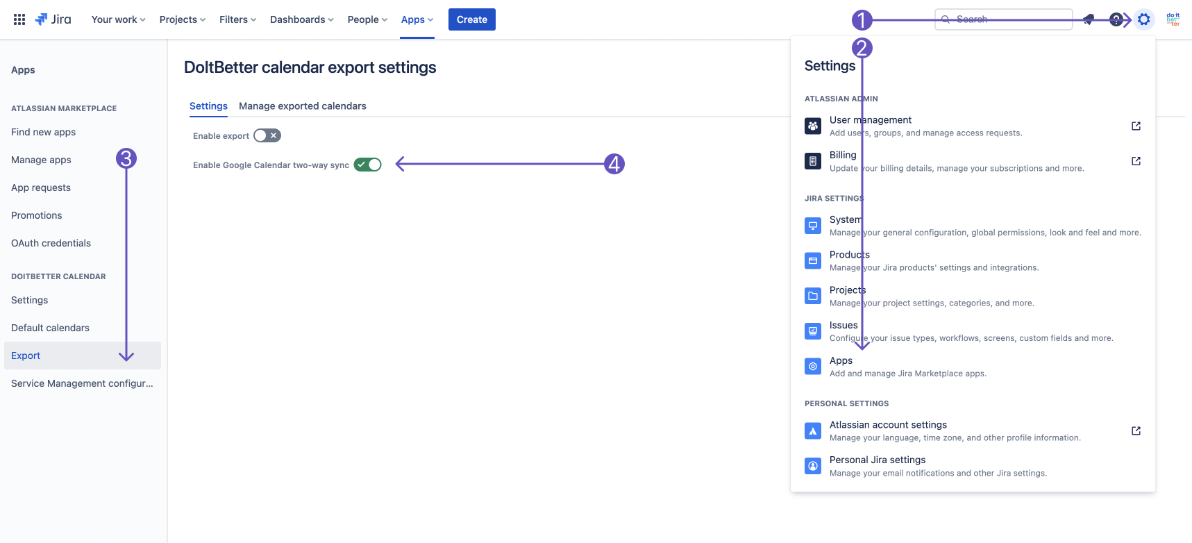Image resolution: width=1192 pixels, height=543 pixels.
Task: Select Default calendars in sidebar
Action: [x=50, y=328]
